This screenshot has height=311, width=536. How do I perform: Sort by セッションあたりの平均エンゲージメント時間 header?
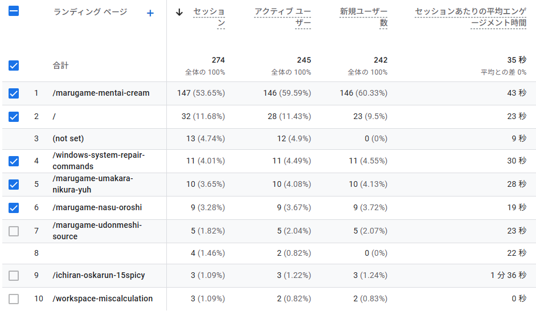pos(470,17)
